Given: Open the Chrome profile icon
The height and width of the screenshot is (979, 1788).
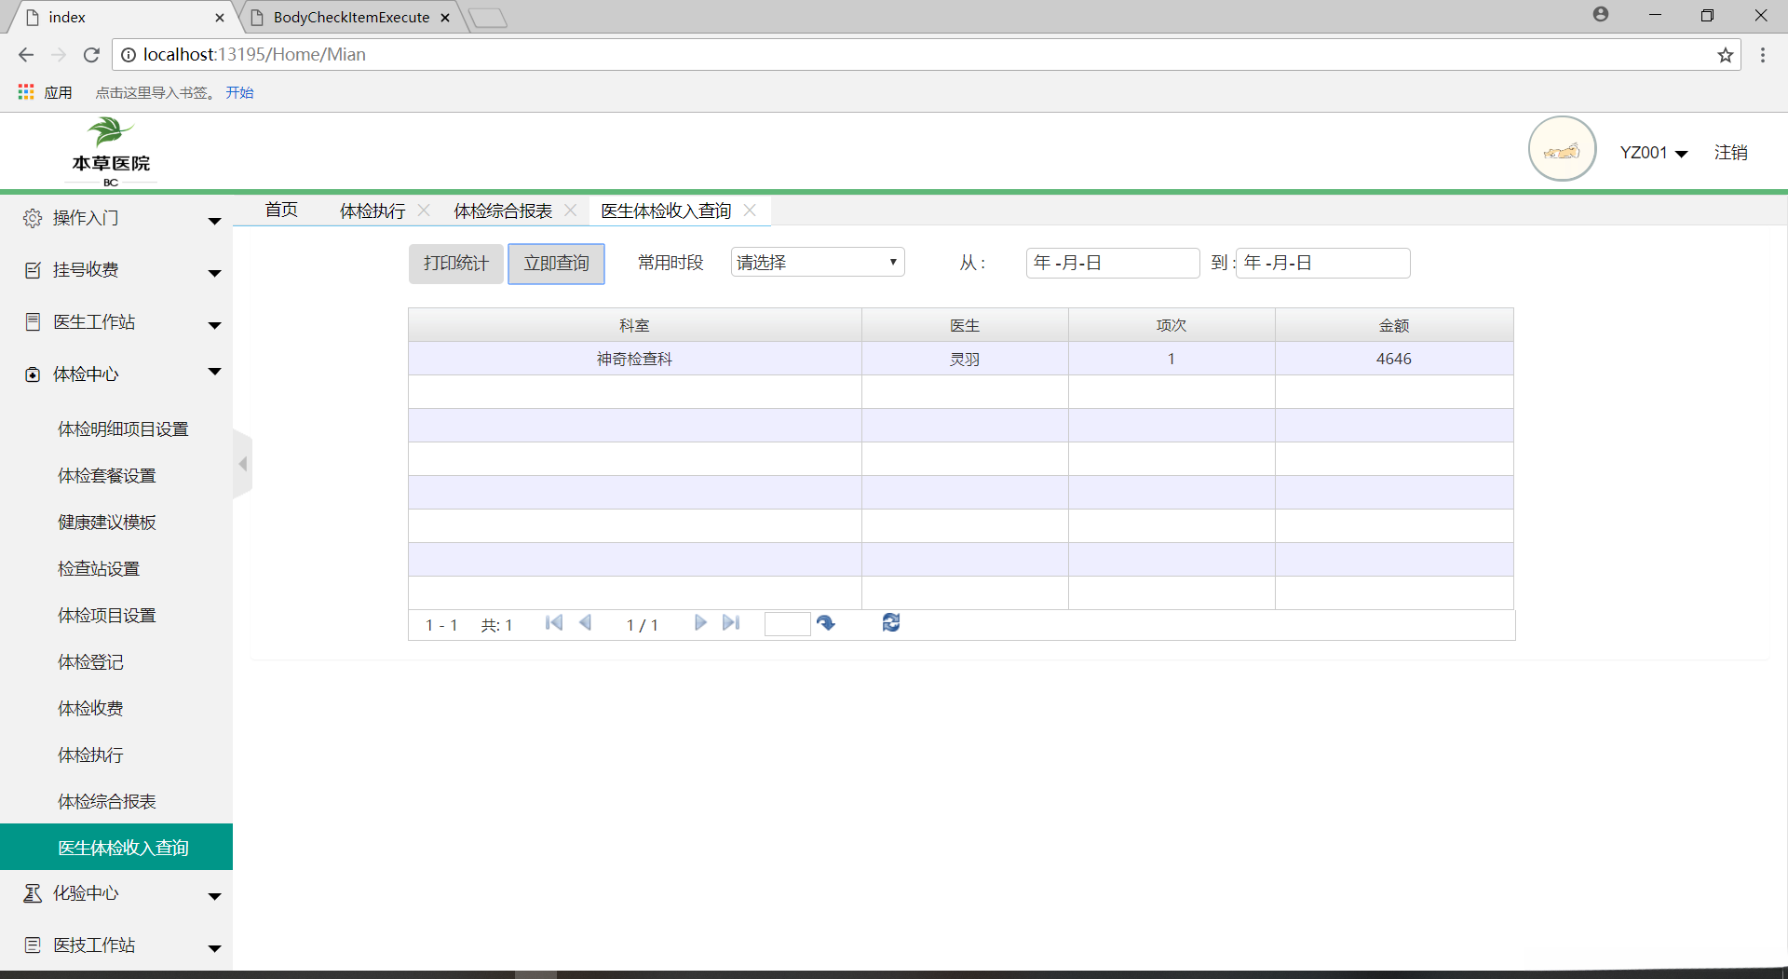Looking at the screenshot, I should [x=1601, y=15].
